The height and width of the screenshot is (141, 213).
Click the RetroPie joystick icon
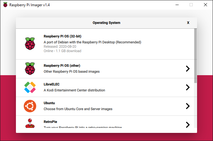coord(30,124)
